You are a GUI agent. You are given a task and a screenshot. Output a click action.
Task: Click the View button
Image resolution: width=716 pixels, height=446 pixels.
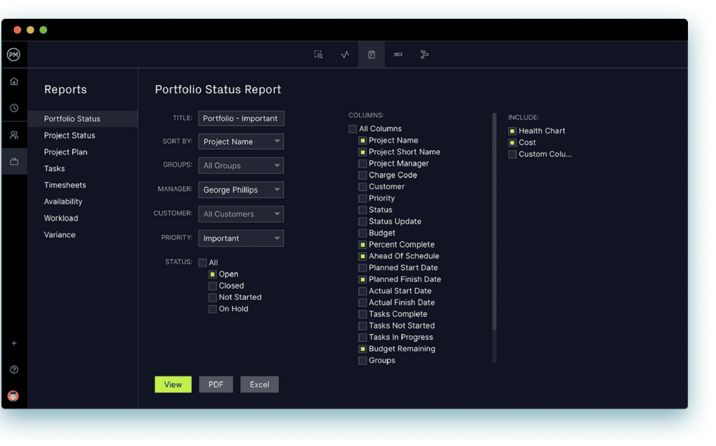pyautogui.click(x=173, y=384)
